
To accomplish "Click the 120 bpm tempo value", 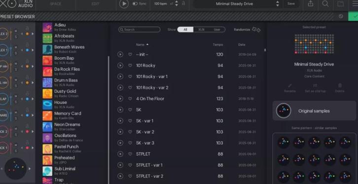I will (160, 3).
